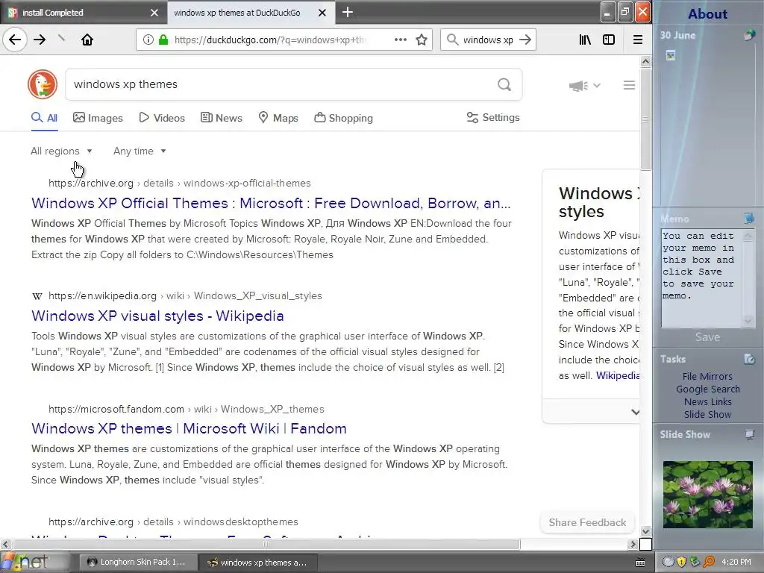The image size is (764, 573).
Task: Select windows xp themes taskbar button
Action: pos(259,563)
